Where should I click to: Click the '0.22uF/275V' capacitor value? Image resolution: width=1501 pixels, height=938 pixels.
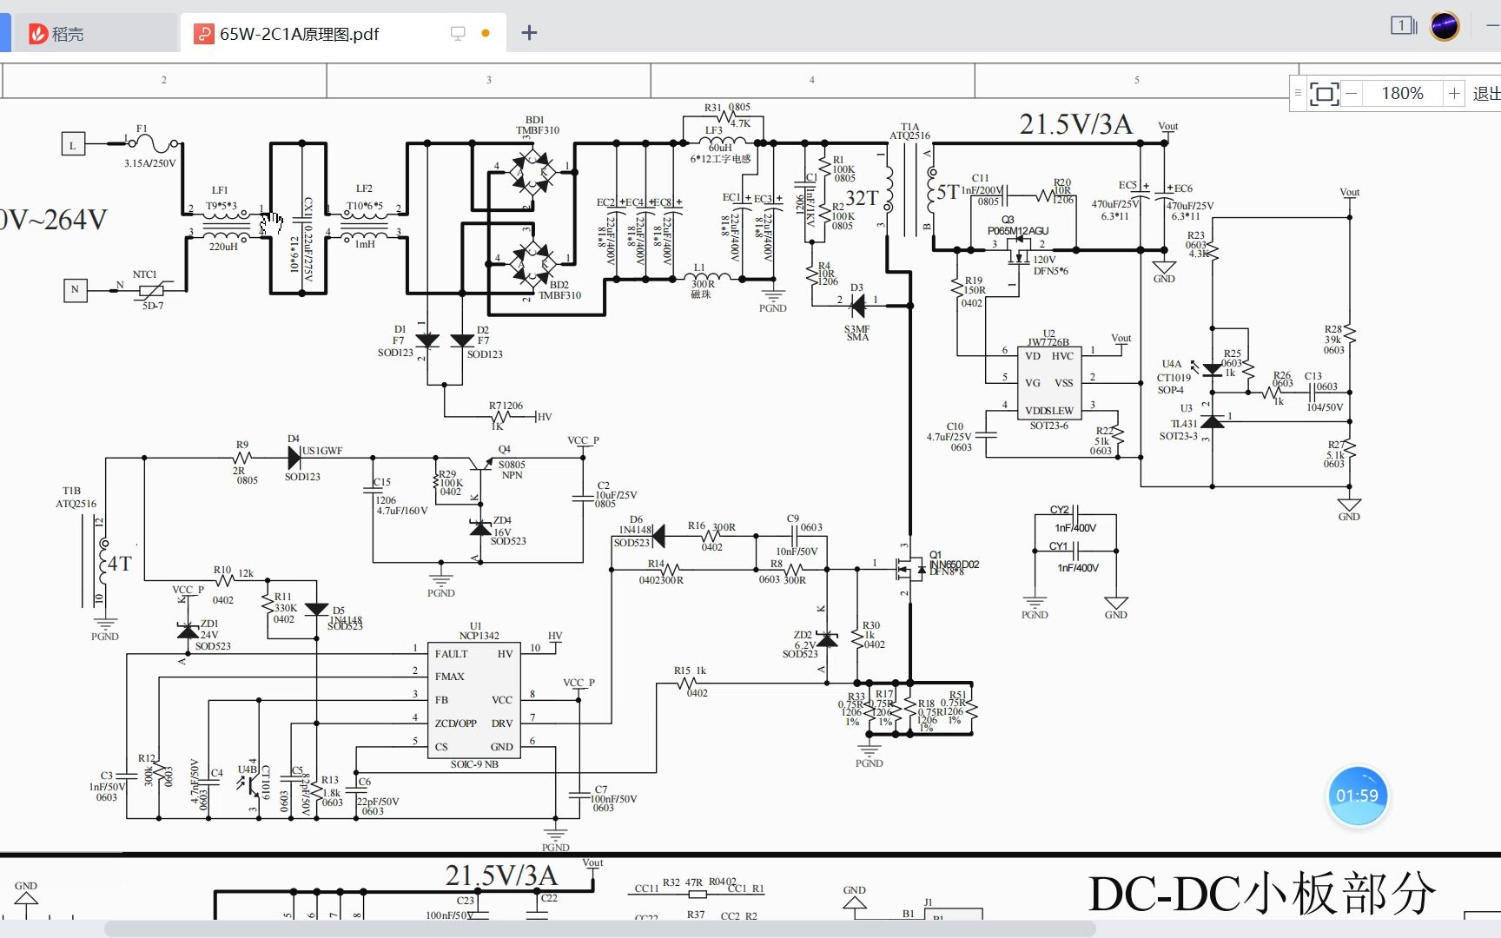tap(307, 252)
